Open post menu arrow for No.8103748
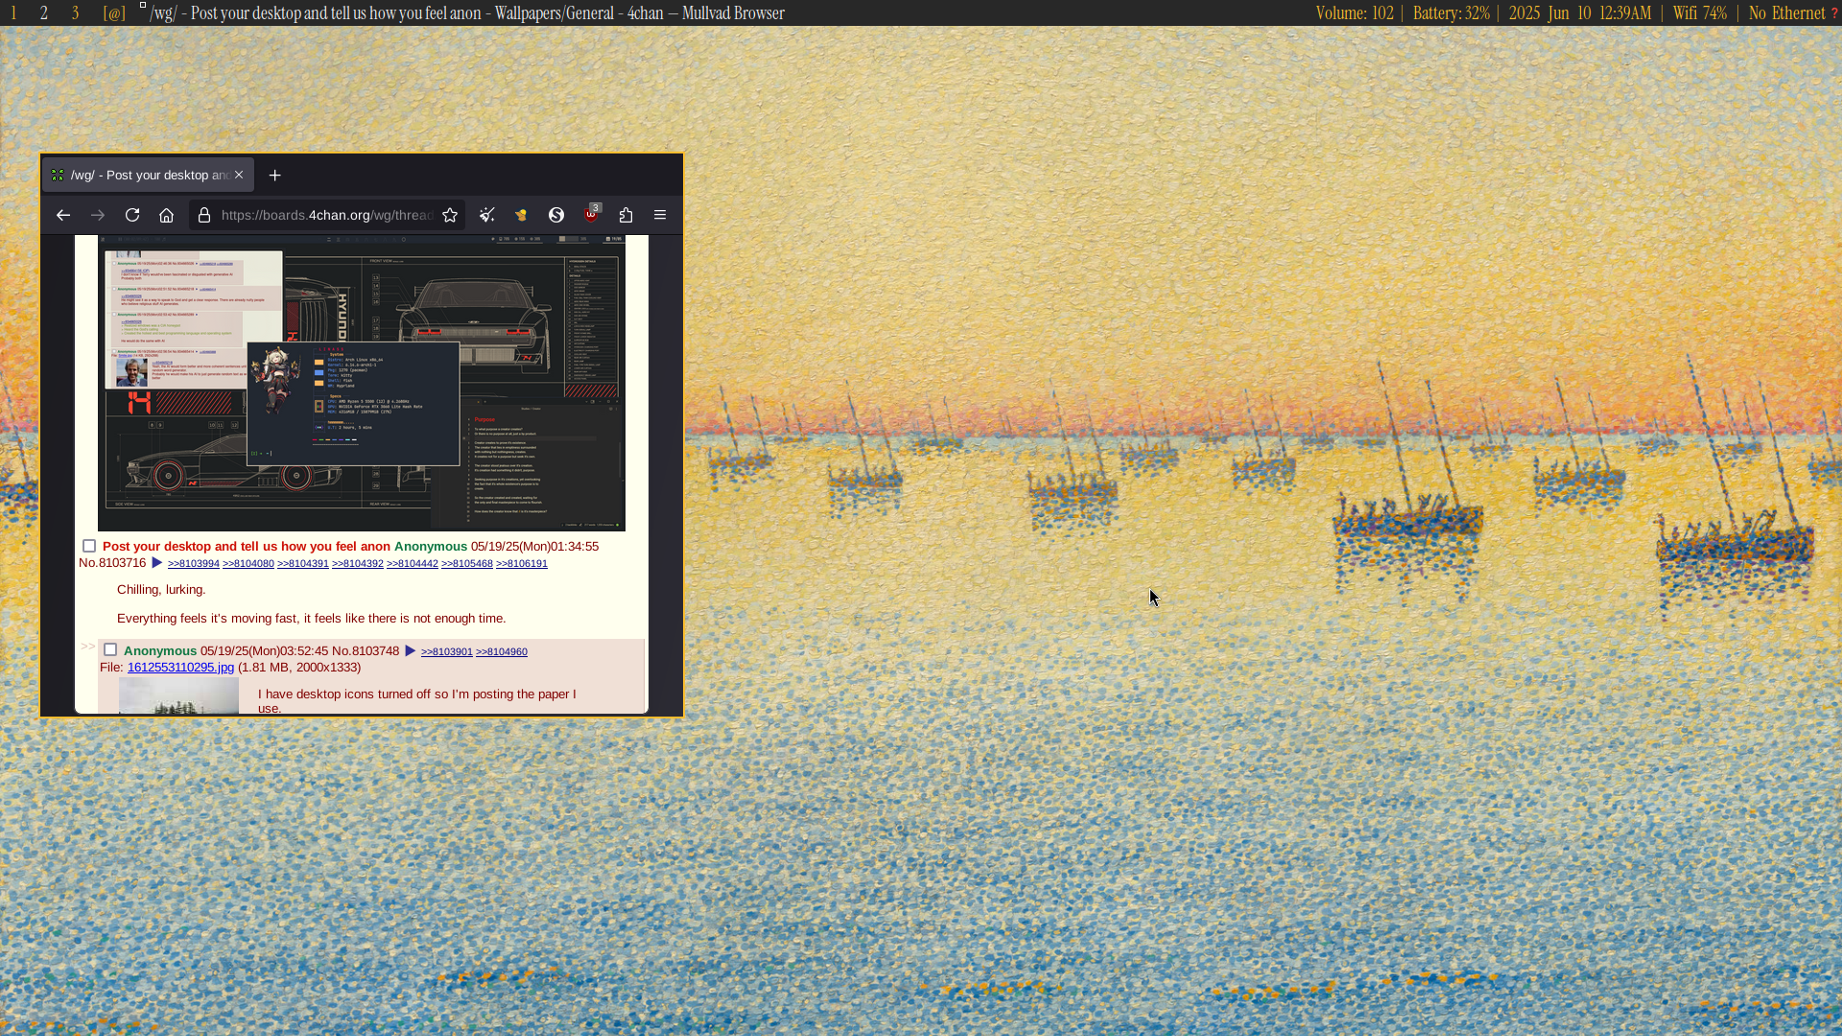This screenshot has height=1036, width=1842. pos(410,650)
